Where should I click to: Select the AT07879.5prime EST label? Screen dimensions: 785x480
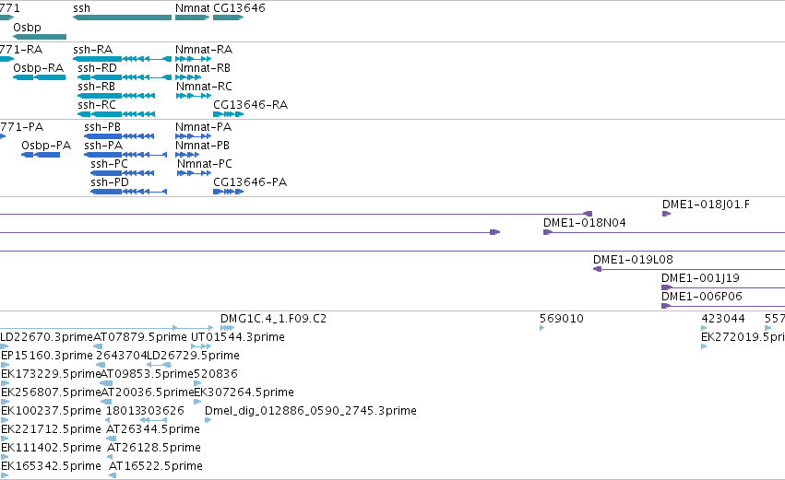click(x=140, y=337)
